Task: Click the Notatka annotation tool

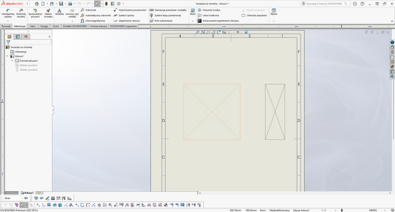Action: coord(59,12)
